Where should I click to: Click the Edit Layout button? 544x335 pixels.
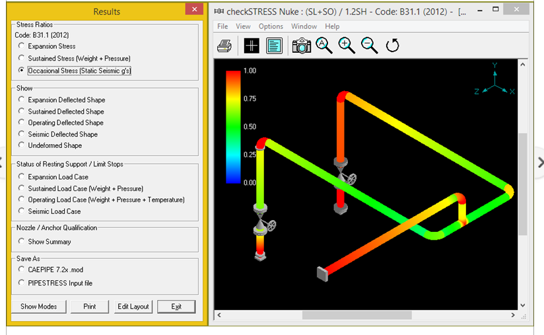click(x=133, y=307)
